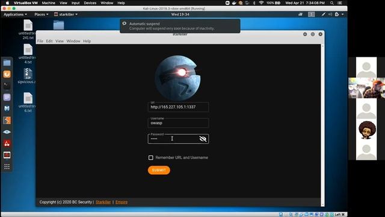Open purple notes dock icon
The height and width of the screenshot is (217, 385).
coord(7,97)
